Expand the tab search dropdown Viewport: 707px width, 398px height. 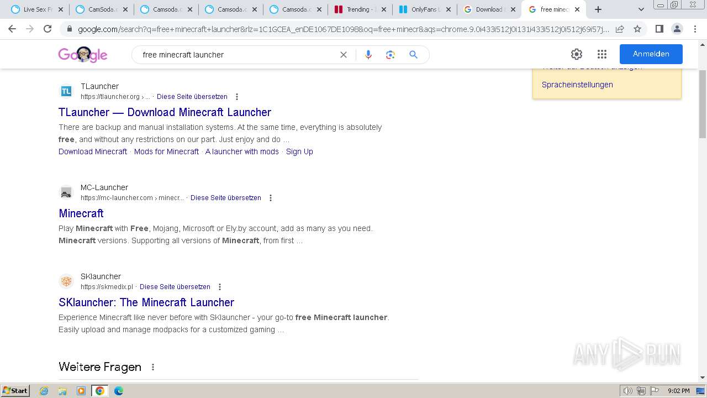click(641, 9)
